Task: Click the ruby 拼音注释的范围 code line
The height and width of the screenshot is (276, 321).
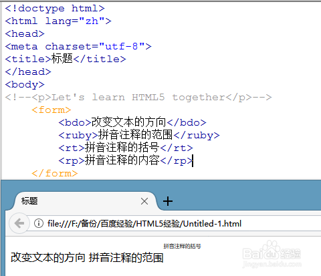Action: point(139,135)
